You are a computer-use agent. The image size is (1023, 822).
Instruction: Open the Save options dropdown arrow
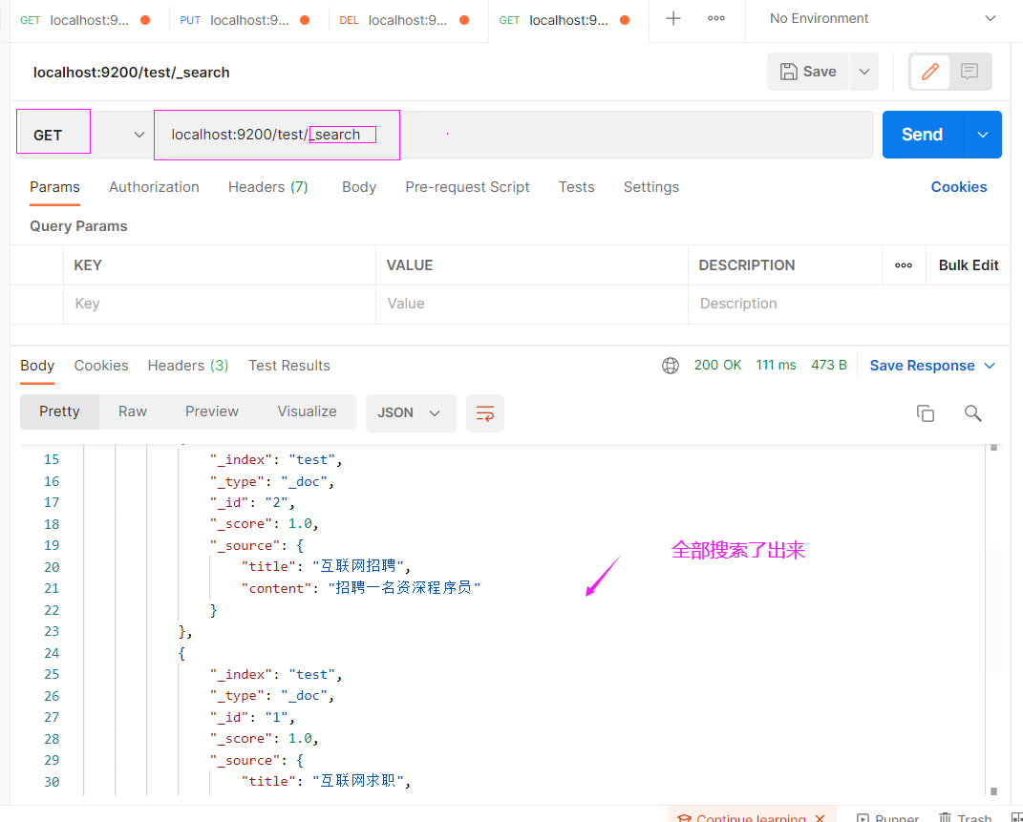pyautogui.click(x=863, y=72)
